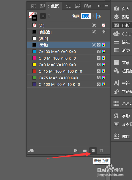The image size is (132, 180).
Task: Click CMYK icon on C=100 M=90 Y=10 K=0 row
Action: (103, 84)
